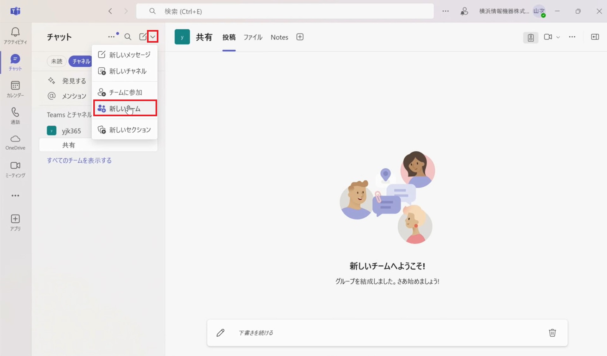Image resolution: width=607 pixels, height=356 pixels.
Task: Click the search box at top
Action: [x=285, y=11]
